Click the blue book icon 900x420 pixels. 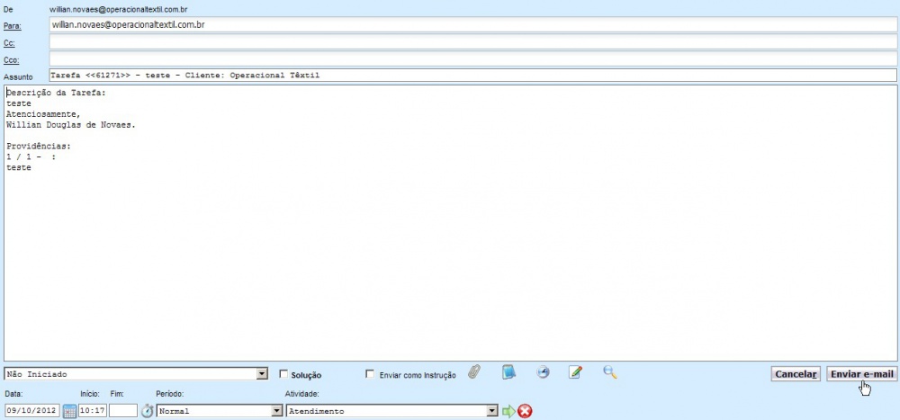click(508, 372)
